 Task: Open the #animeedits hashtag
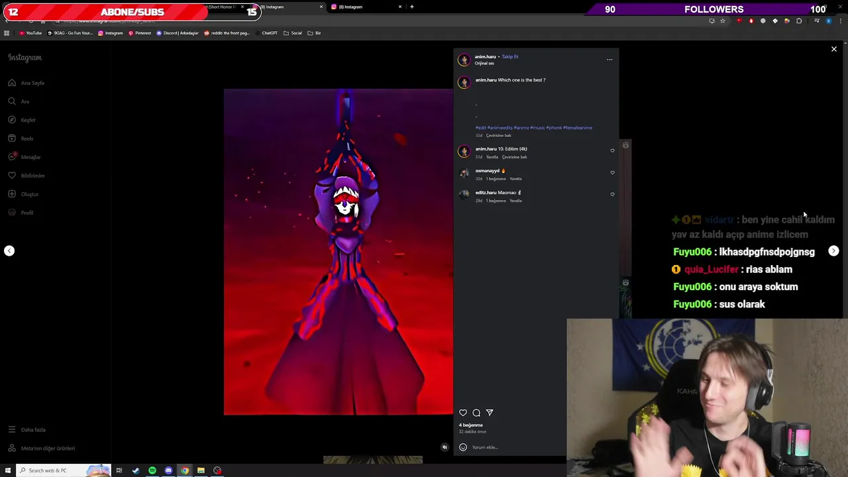500,127
